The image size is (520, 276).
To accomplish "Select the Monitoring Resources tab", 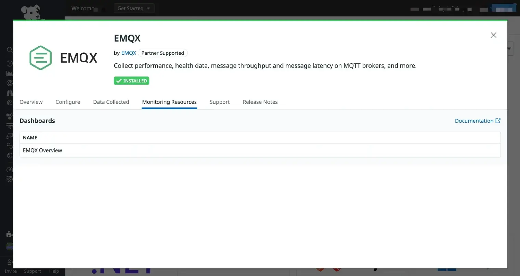I will pos(169,102).
